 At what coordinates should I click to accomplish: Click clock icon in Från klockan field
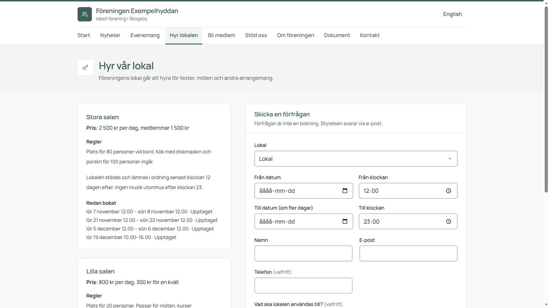coord(448,191)
